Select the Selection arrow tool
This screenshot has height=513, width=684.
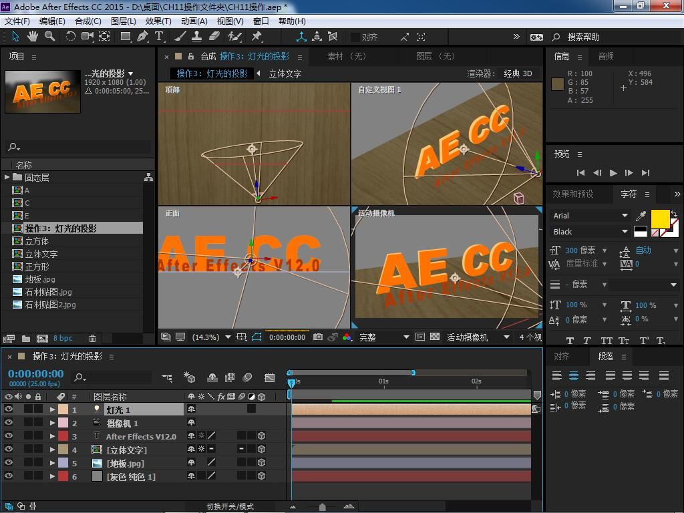pos(16,37)
